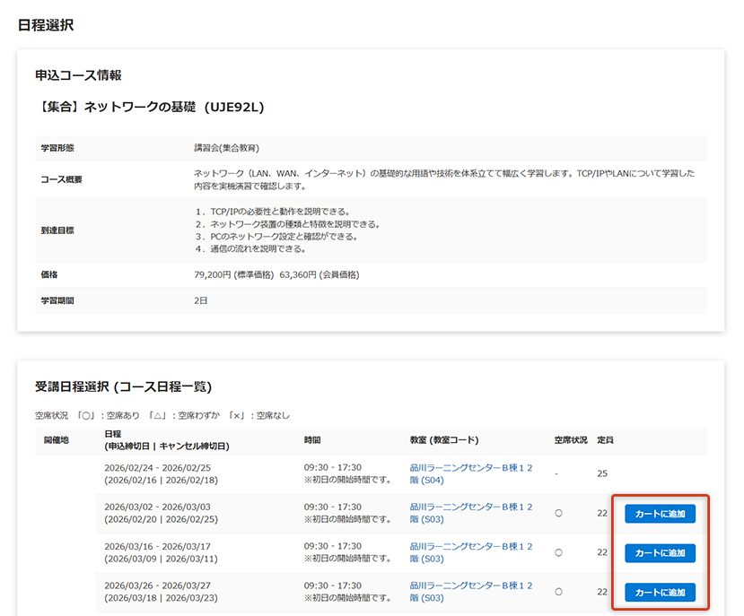Viewport: 744px width, 616px height.
Task: Click the 開催地 column header
Action: [56, 440]
